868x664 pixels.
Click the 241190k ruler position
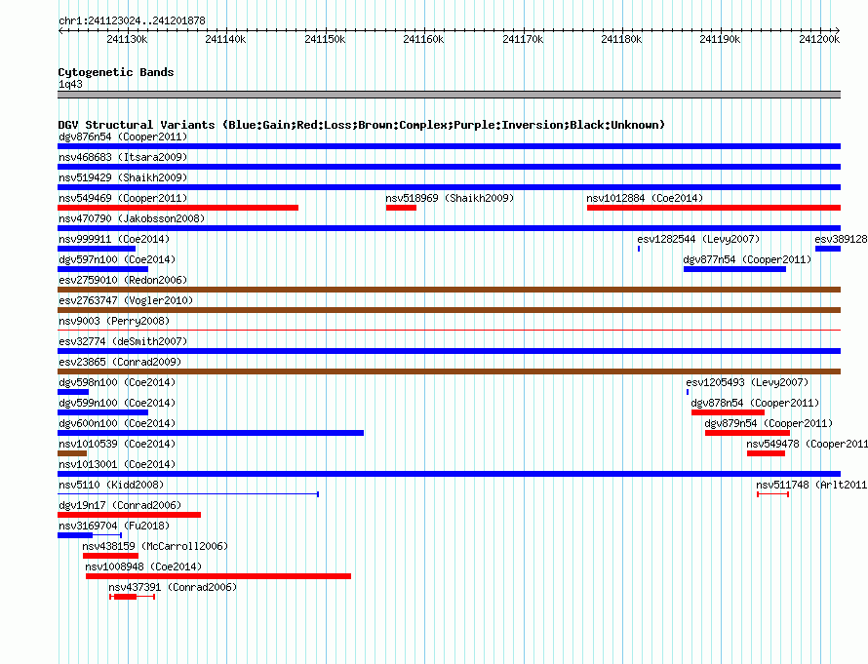pos(720,39)
